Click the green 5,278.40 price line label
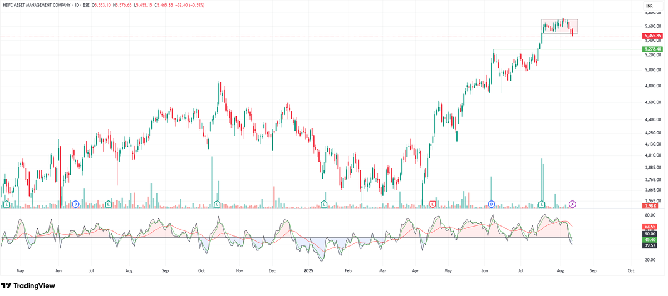 [652, 49]
